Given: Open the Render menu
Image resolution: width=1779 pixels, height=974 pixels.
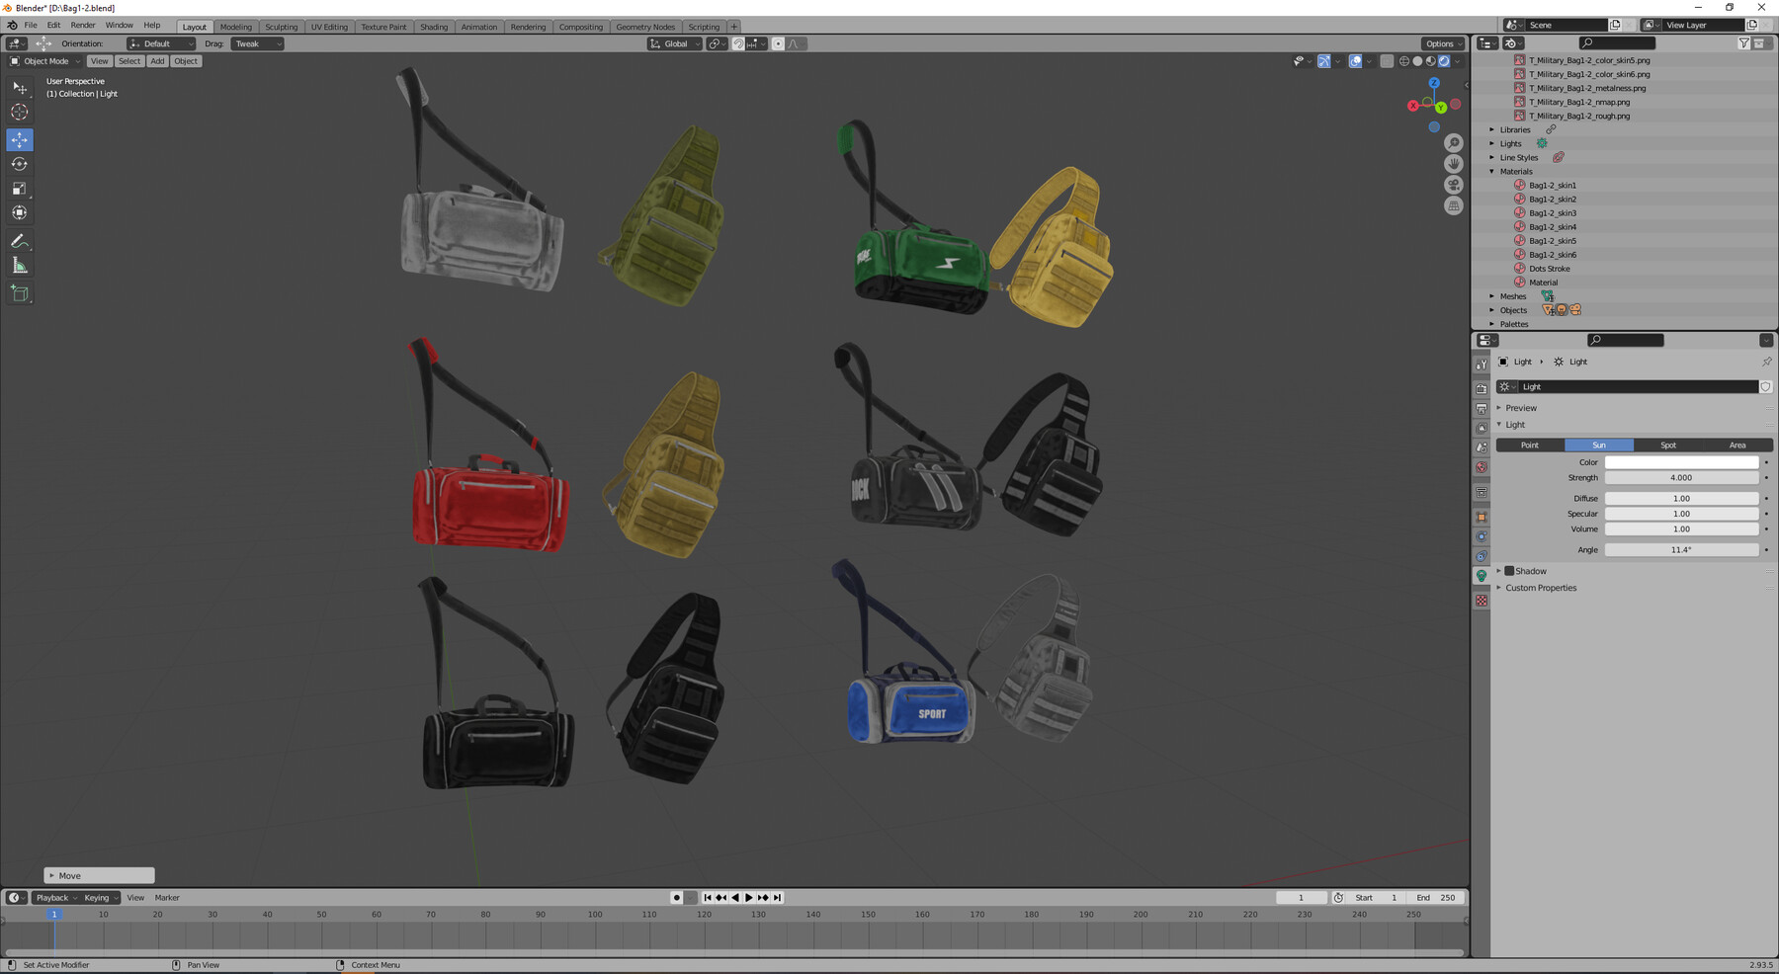Looking at the screenshot, I should click(x=82, y=25).
